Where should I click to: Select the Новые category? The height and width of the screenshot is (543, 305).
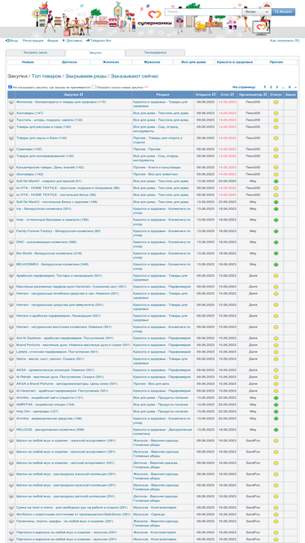(28, 62)
